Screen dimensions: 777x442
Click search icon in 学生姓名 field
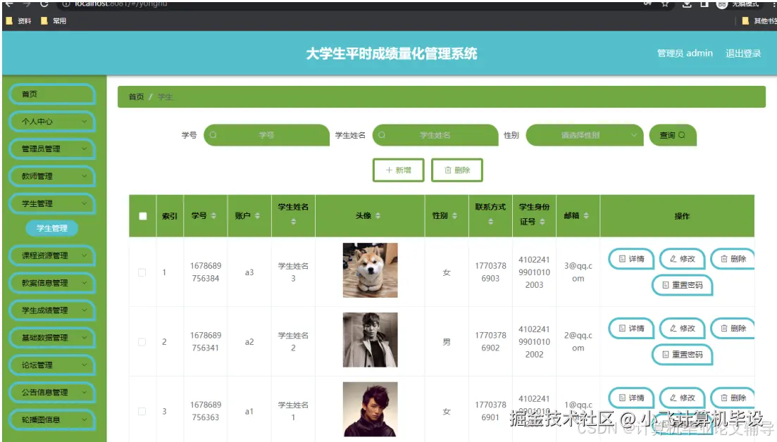click(382, 135)
